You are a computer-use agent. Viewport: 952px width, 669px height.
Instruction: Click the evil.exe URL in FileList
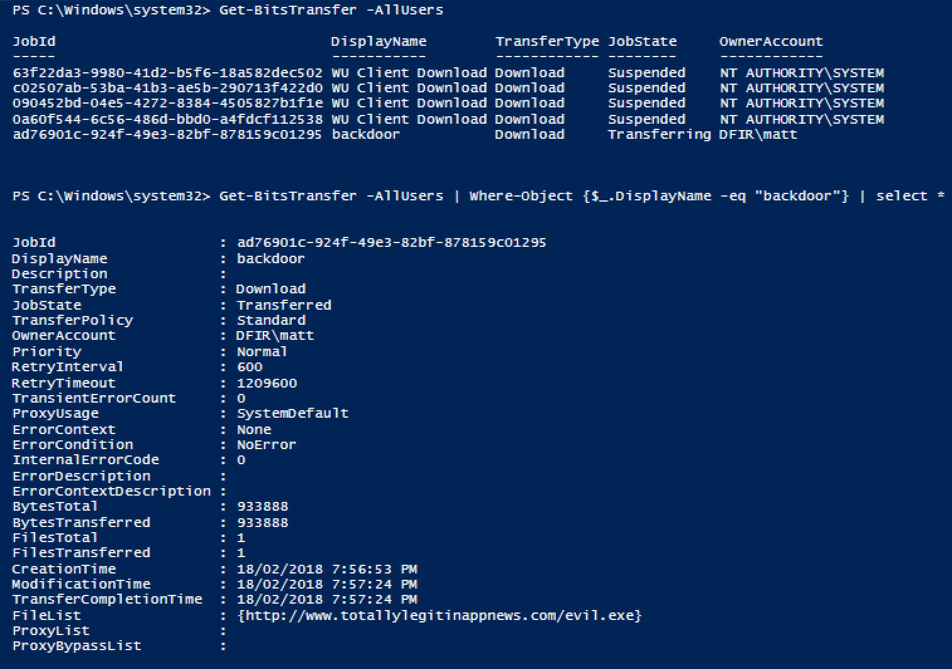click(x=440, y=616)
